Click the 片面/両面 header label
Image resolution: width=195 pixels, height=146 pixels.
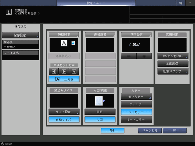(100, 90)
